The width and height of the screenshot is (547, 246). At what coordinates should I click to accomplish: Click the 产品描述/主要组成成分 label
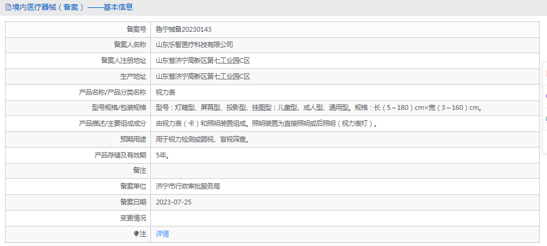pyautogui.click(x=113, y=124)
